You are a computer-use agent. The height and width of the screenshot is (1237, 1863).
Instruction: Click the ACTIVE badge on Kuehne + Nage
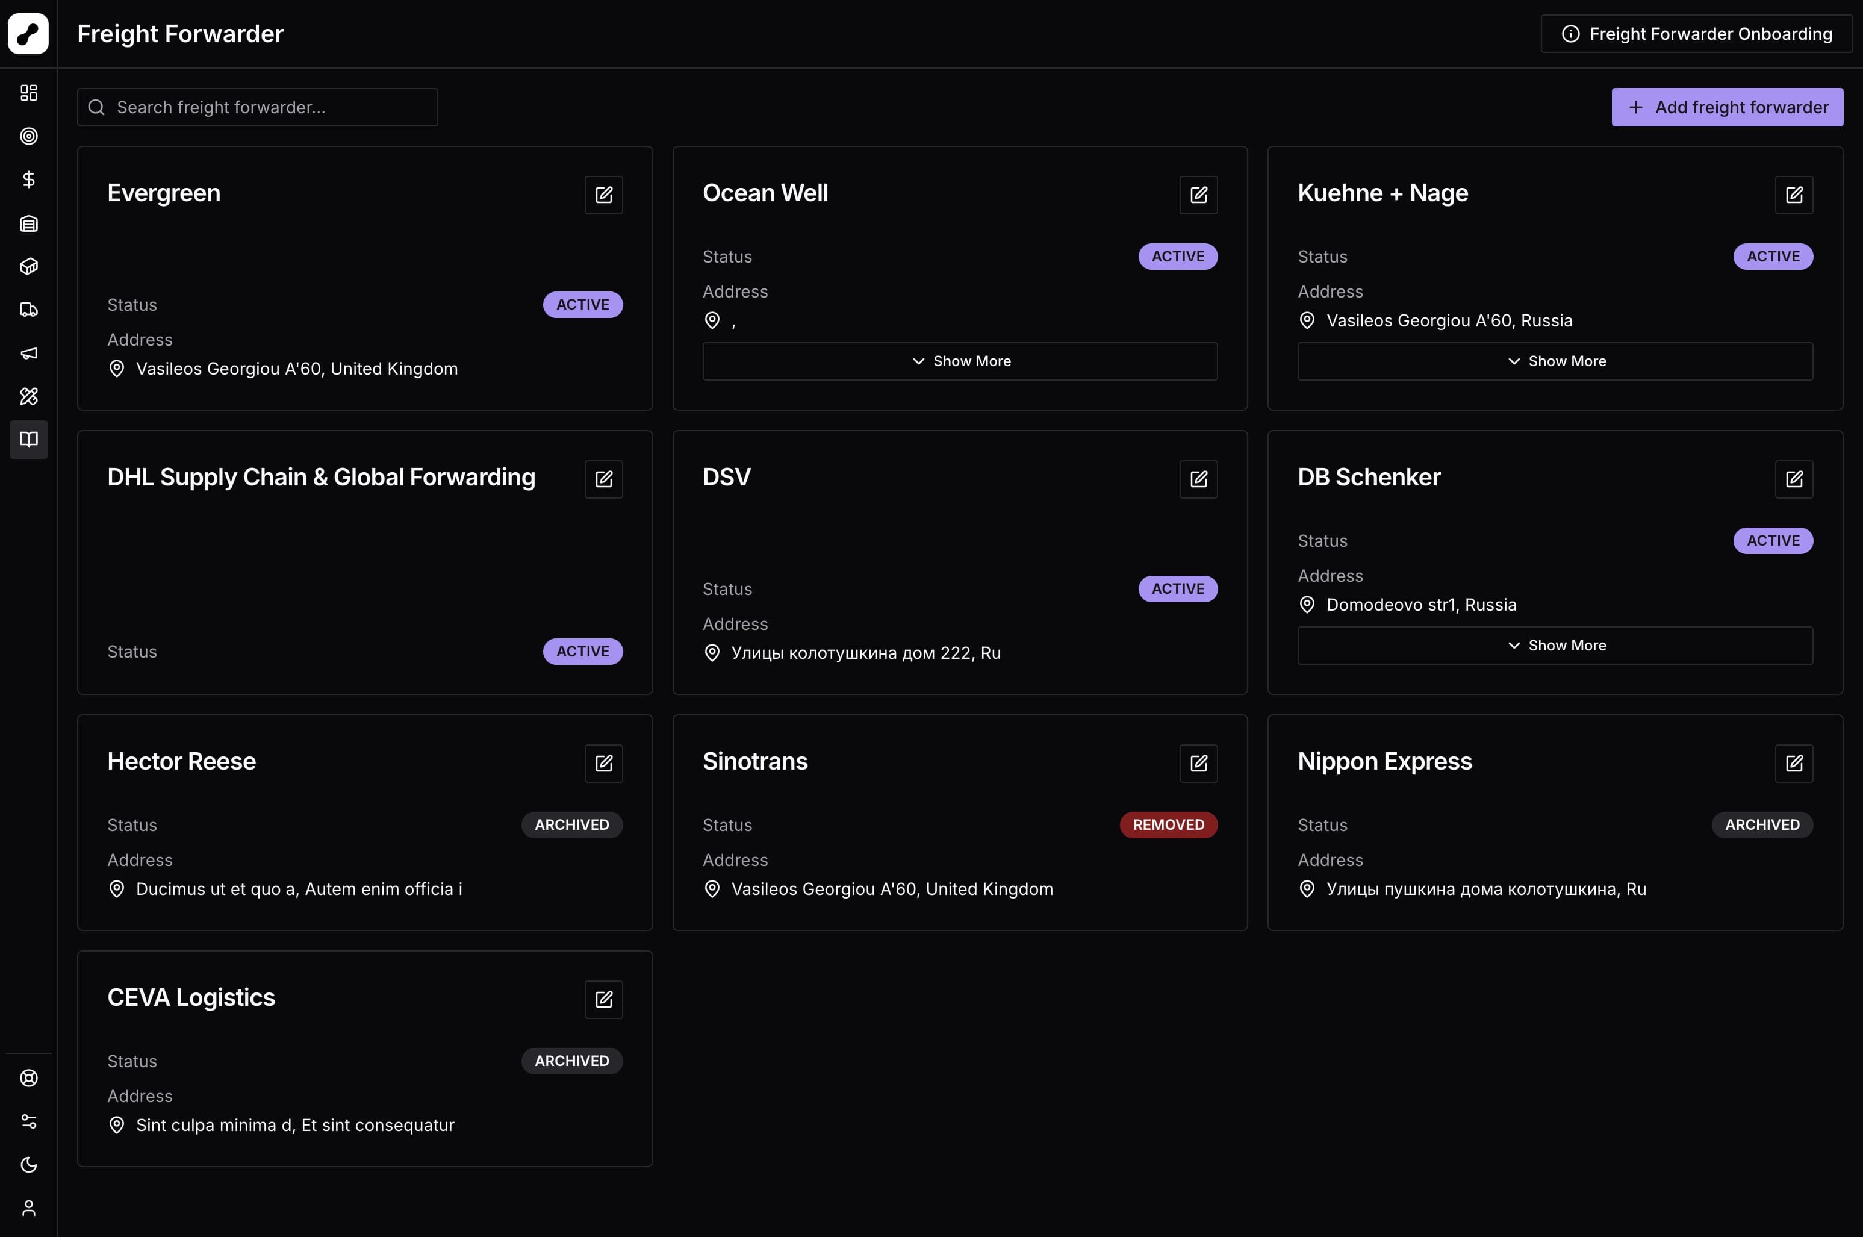coord(1773,257)
